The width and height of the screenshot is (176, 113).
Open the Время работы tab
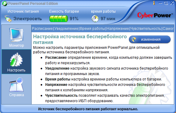[92, 29]
